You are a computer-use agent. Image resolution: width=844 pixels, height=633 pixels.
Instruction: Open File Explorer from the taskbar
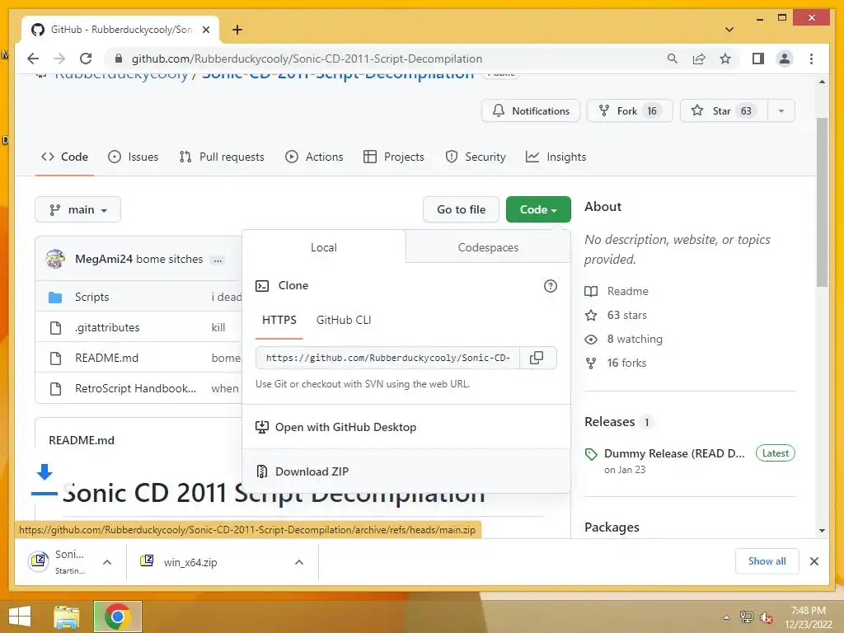tap(66, 617)
